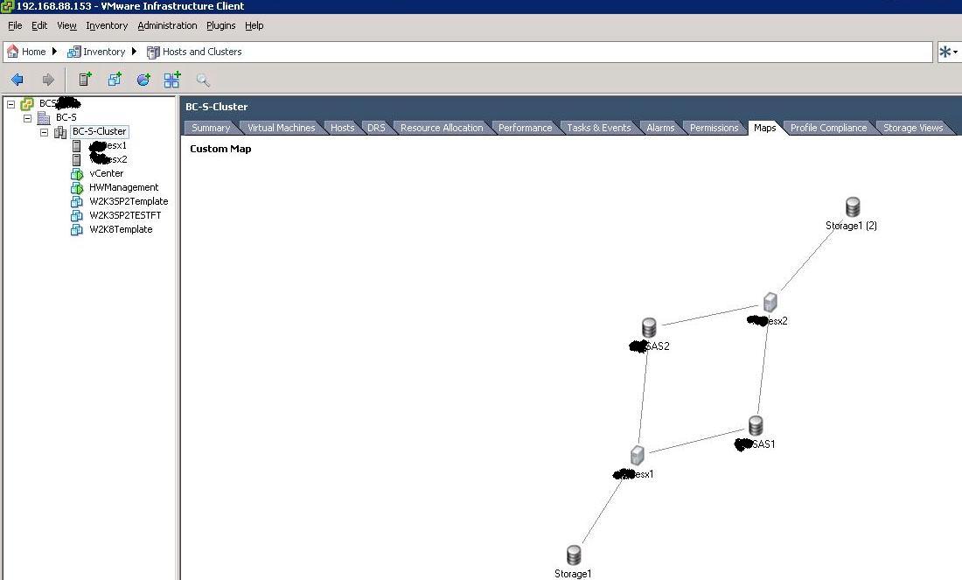Open the Edit menu
The image size is (962, 580).
[x=39, y=25]
